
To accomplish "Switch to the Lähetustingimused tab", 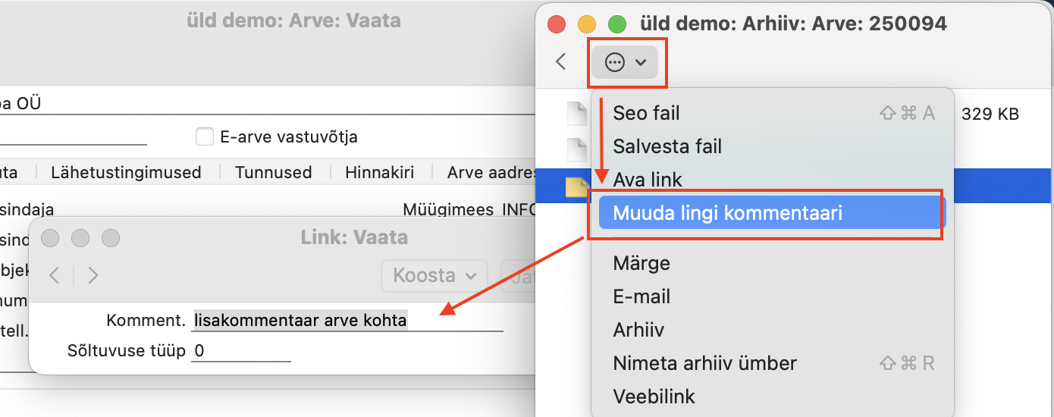I will click(x=126, y=172).
